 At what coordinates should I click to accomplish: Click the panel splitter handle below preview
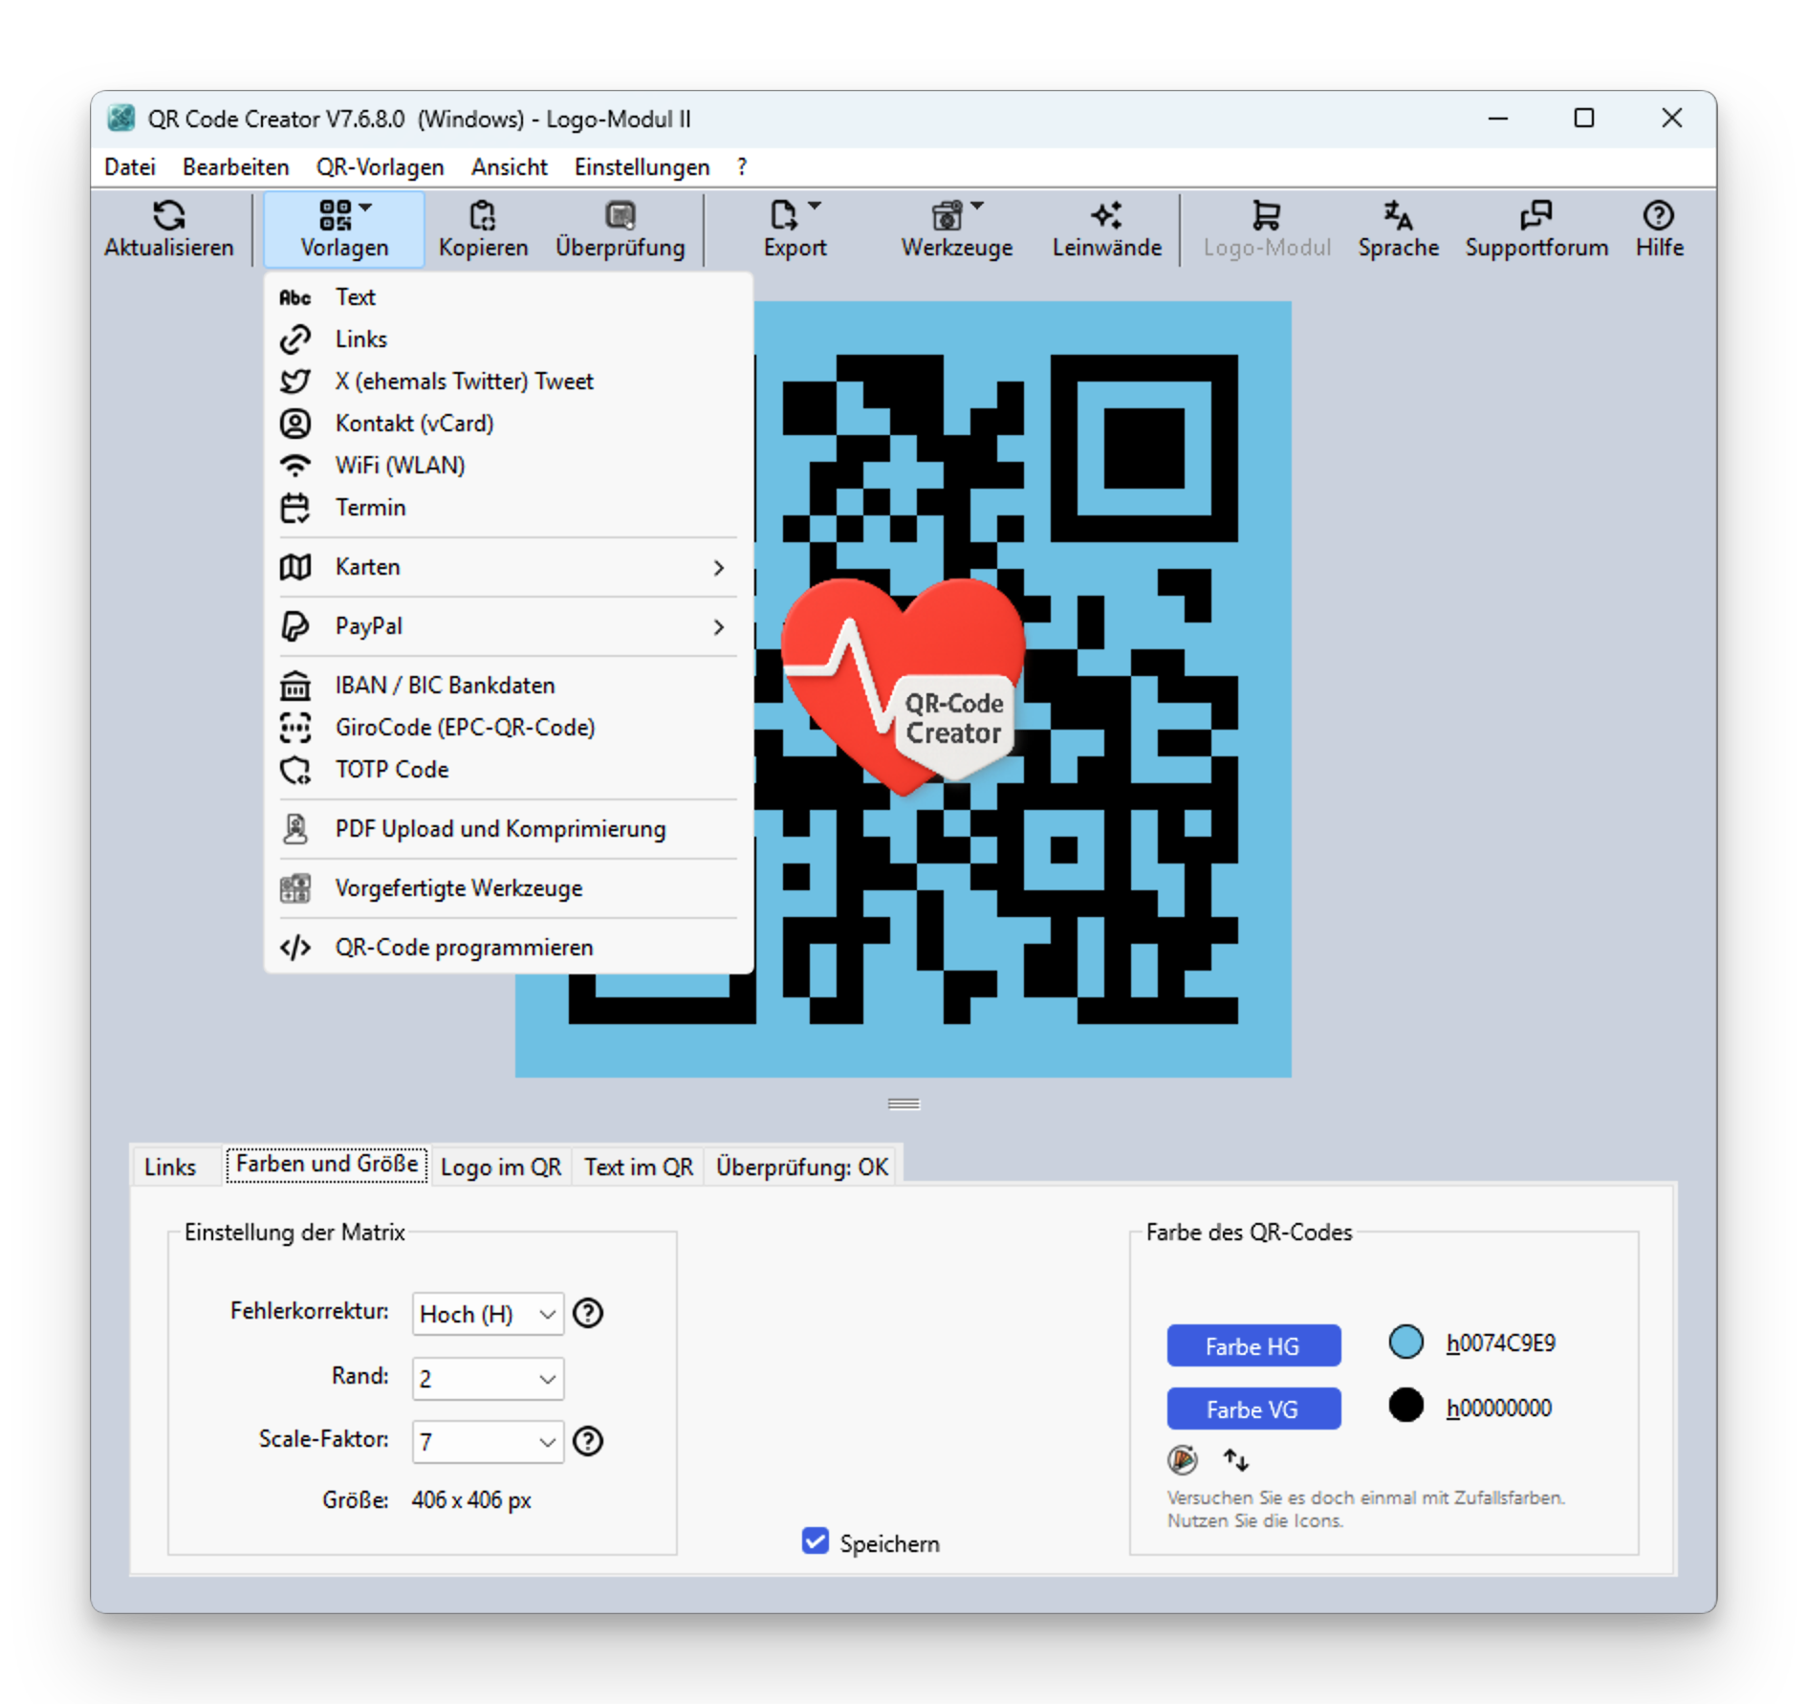point(904,1103)
